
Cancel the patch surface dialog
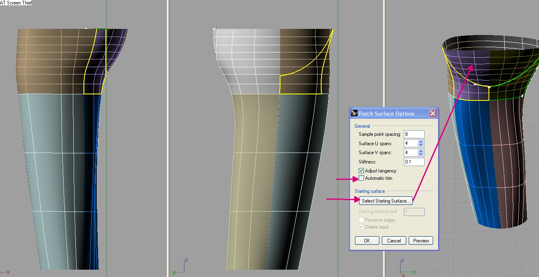coord(394,241)
